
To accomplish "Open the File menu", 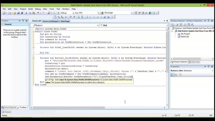I will (4, 9).
